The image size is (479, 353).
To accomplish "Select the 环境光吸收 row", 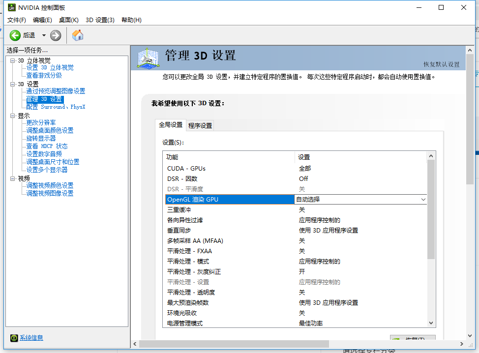I will click(x=296, y=313).
